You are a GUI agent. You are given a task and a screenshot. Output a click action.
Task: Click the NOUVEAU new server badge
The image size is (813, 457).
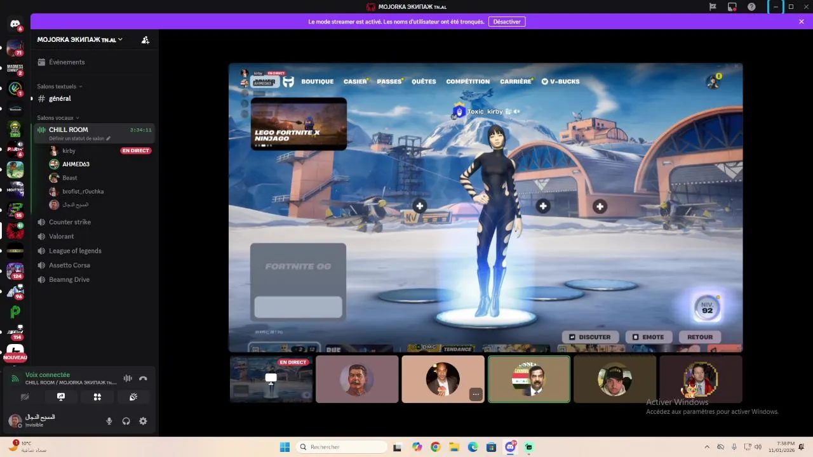click(x=15, y=357)
